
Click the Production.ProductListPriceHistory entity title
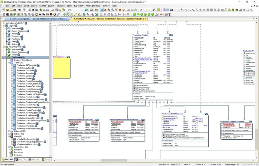pyautogui.click(x=124, y=120)
